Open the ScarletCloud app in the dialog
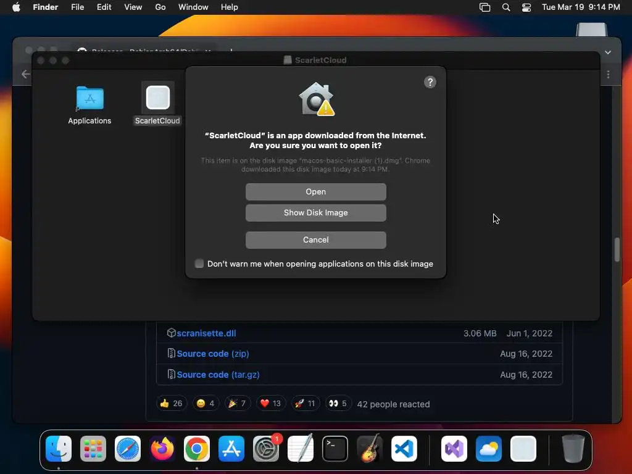This screenshot has height=474, width=632. click(315, 192)
